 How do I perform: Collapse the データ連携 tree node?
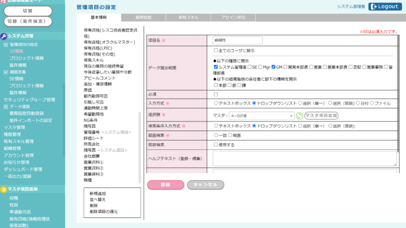tap(6, 106)
